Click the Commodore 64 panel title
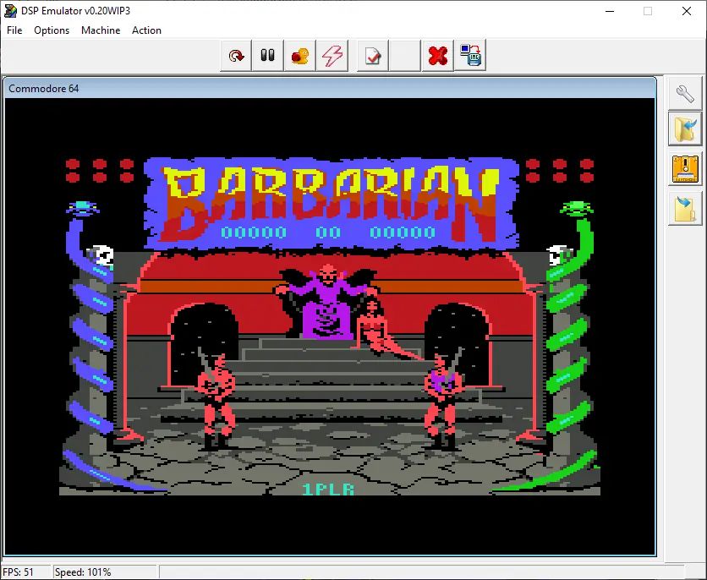The width and height of the screenshot is (707, 580). (44, 88)
